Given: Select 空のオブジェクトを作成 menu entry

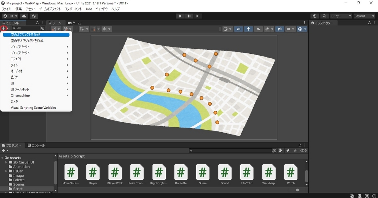Looking at the screenshot, I should [36, 35].
